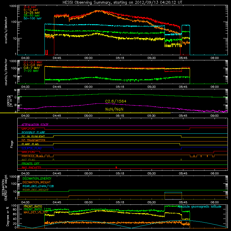231x231 pixels.
Task: Click the 12-25 keV legend label
Action: 32,13
